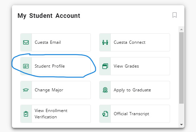
Task: Click the scrollbar up arrow
Action: point(181,29)
